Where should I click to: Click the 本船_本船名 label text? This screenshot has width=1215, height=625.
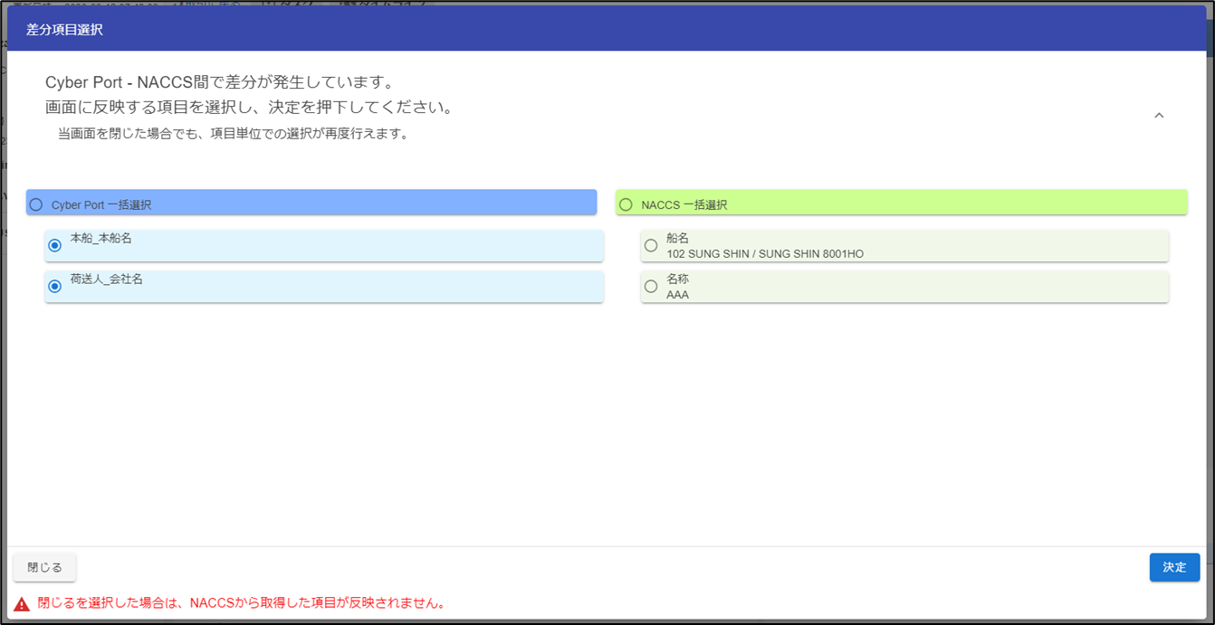coord(100,239)
